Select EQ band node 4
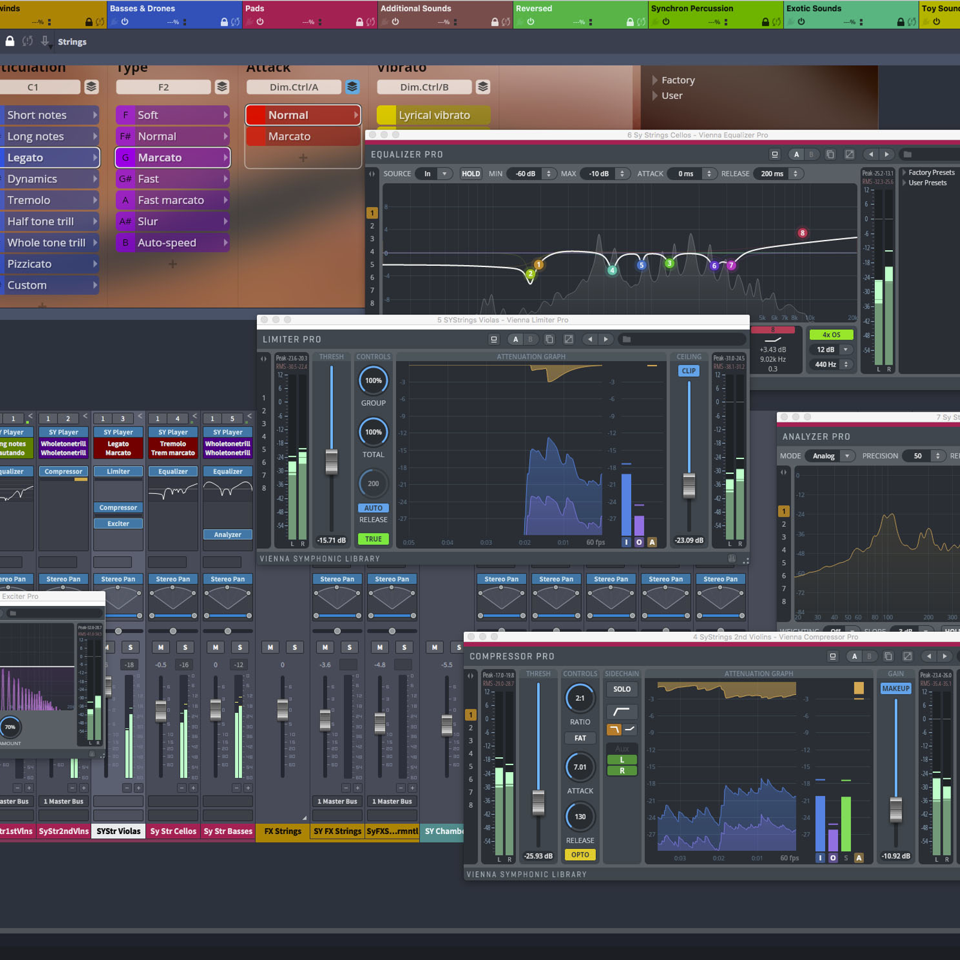 tap(612, 271)
